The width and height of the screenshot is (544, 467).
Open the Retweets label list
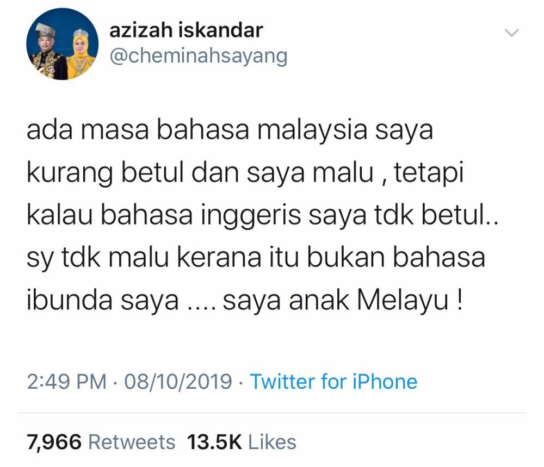[132, 443]
